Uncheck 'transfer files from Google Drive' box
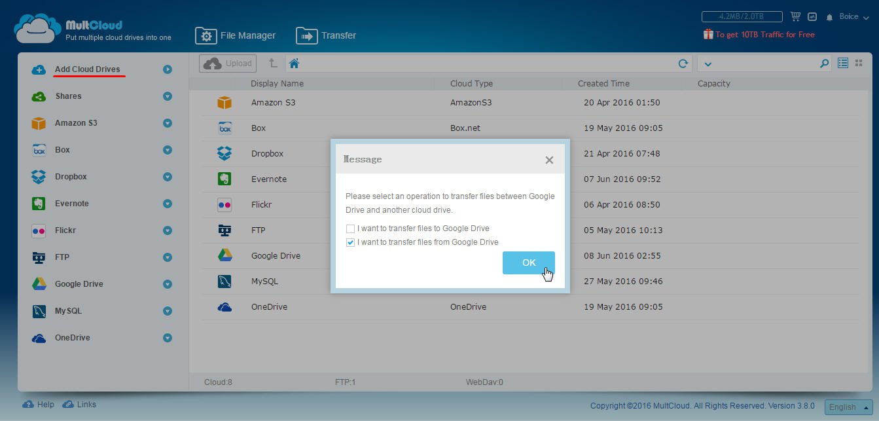 (x=351, y=242)
